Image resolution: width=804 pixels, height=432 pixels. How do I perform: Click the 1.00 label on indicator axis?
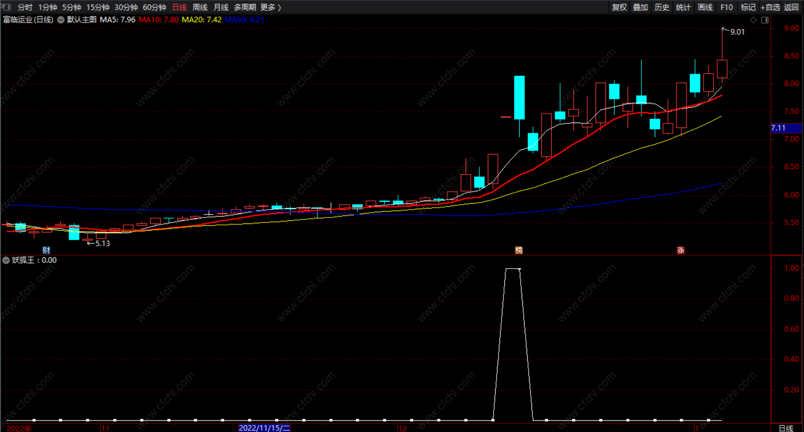792,268
